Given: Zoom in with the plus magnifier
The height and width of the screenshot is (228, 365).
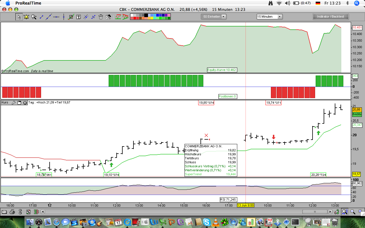Looking at the screenshot, I should [x=360, y=212].
